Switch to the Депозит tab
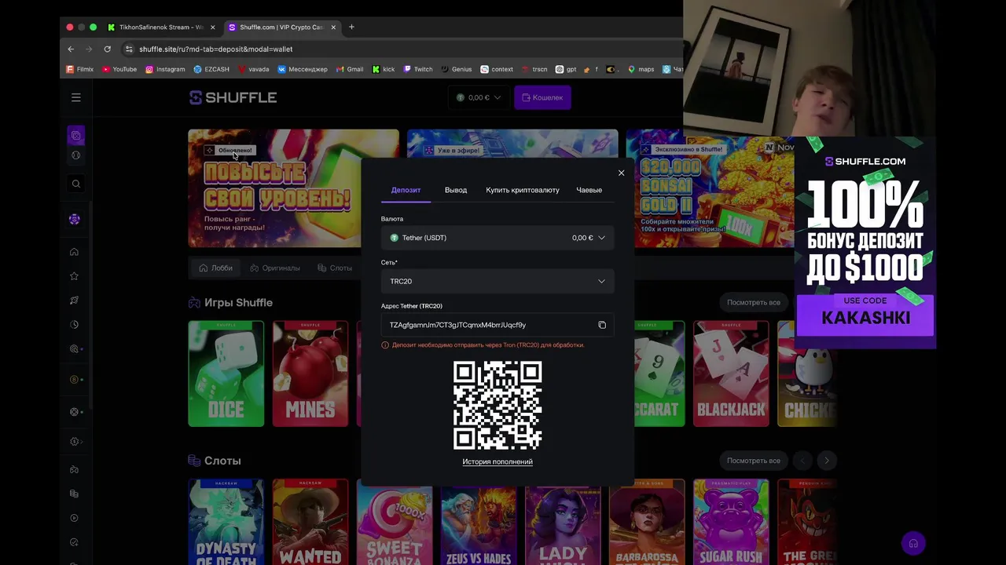 [406, 190]
